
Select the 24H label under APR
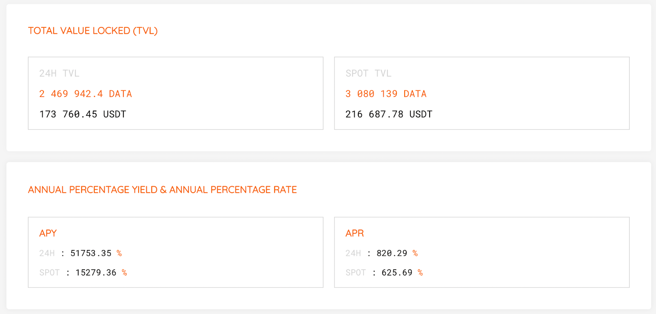(x=353, y=253)
